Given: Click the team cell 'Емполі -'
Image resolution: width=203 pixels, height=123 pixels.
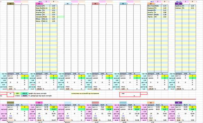Looking at the screenshot, I should point(151,15).
